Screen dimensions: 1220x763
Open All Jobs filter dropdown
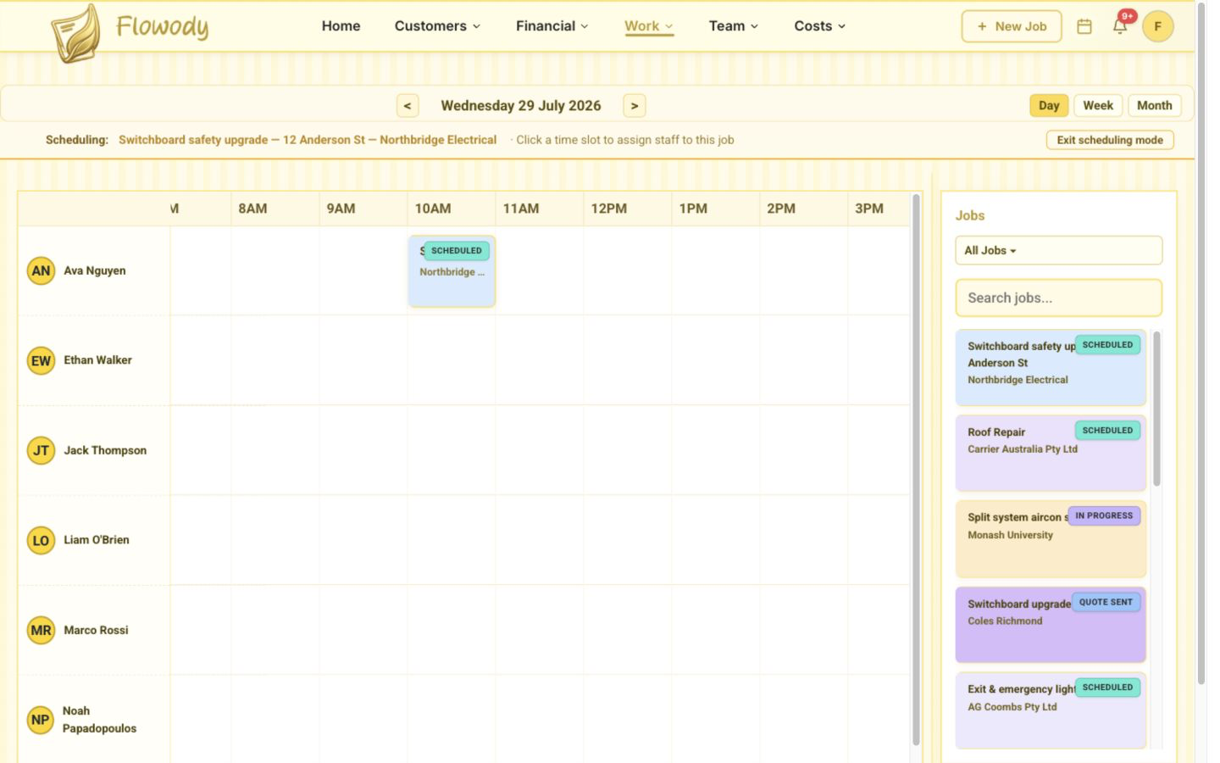pos(1059,250)
